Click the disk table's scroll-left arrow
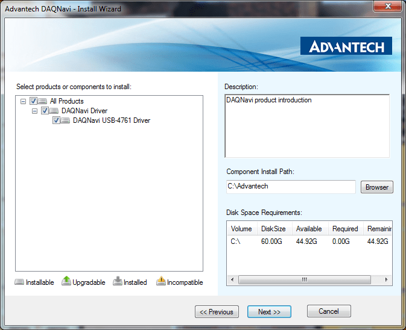The height and width of the screenshot is (330, 406). click(x=232, y=279)
